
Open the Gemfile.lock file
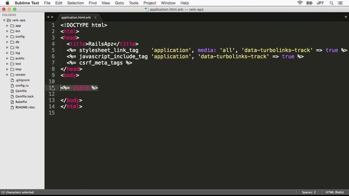tap(24, 96)
